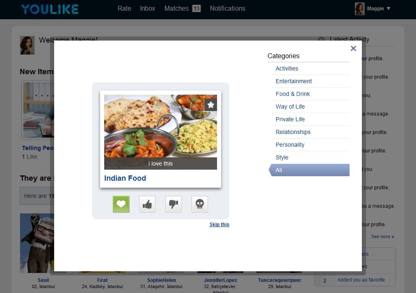Open the Maggie account dropdown arrow

(389, 9)
